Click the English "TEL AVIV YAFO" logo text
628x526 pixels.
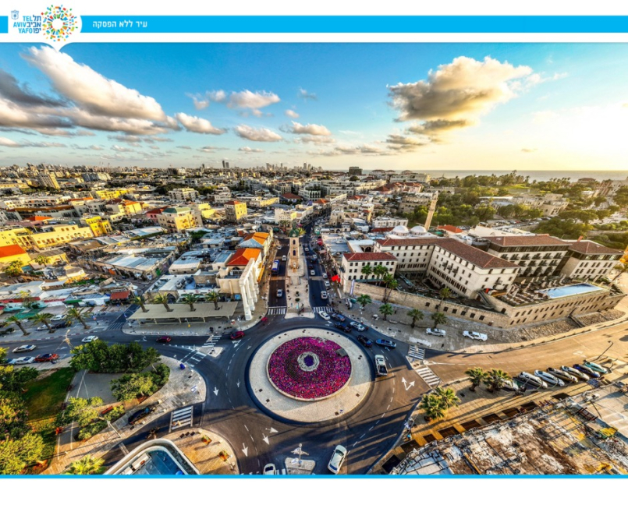click(x=26, y=24)
